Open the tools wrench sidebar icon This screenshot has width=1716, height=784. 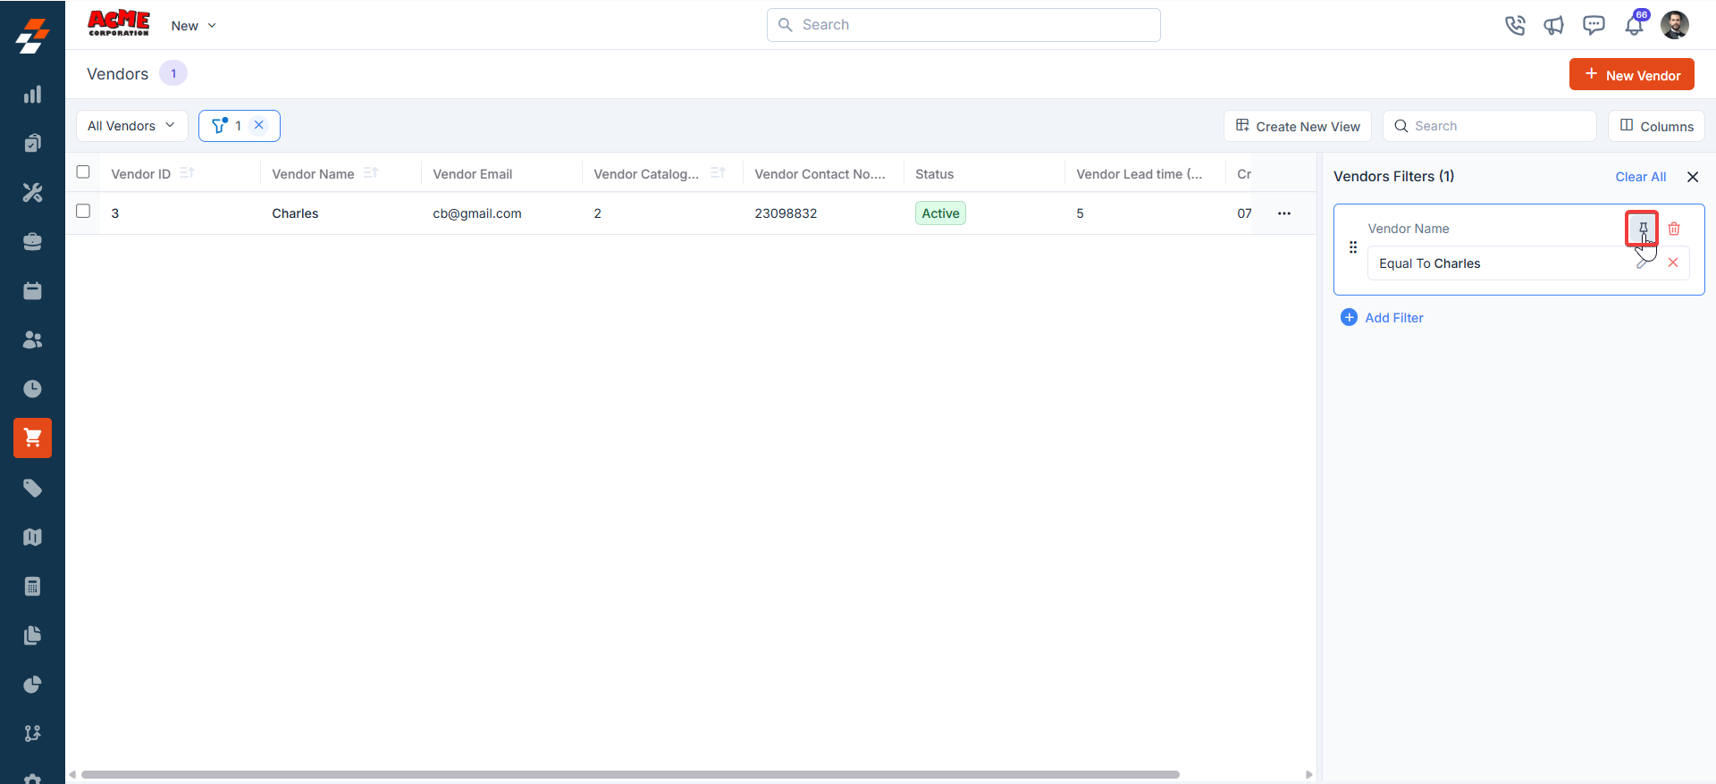(32, 192)
